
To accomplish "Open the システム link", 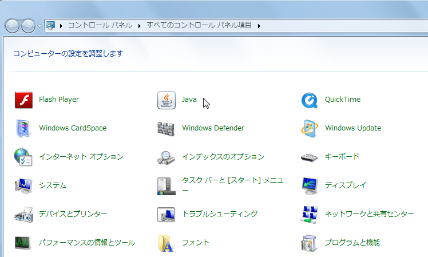I will pyautogui.click(x=53, y=185).
